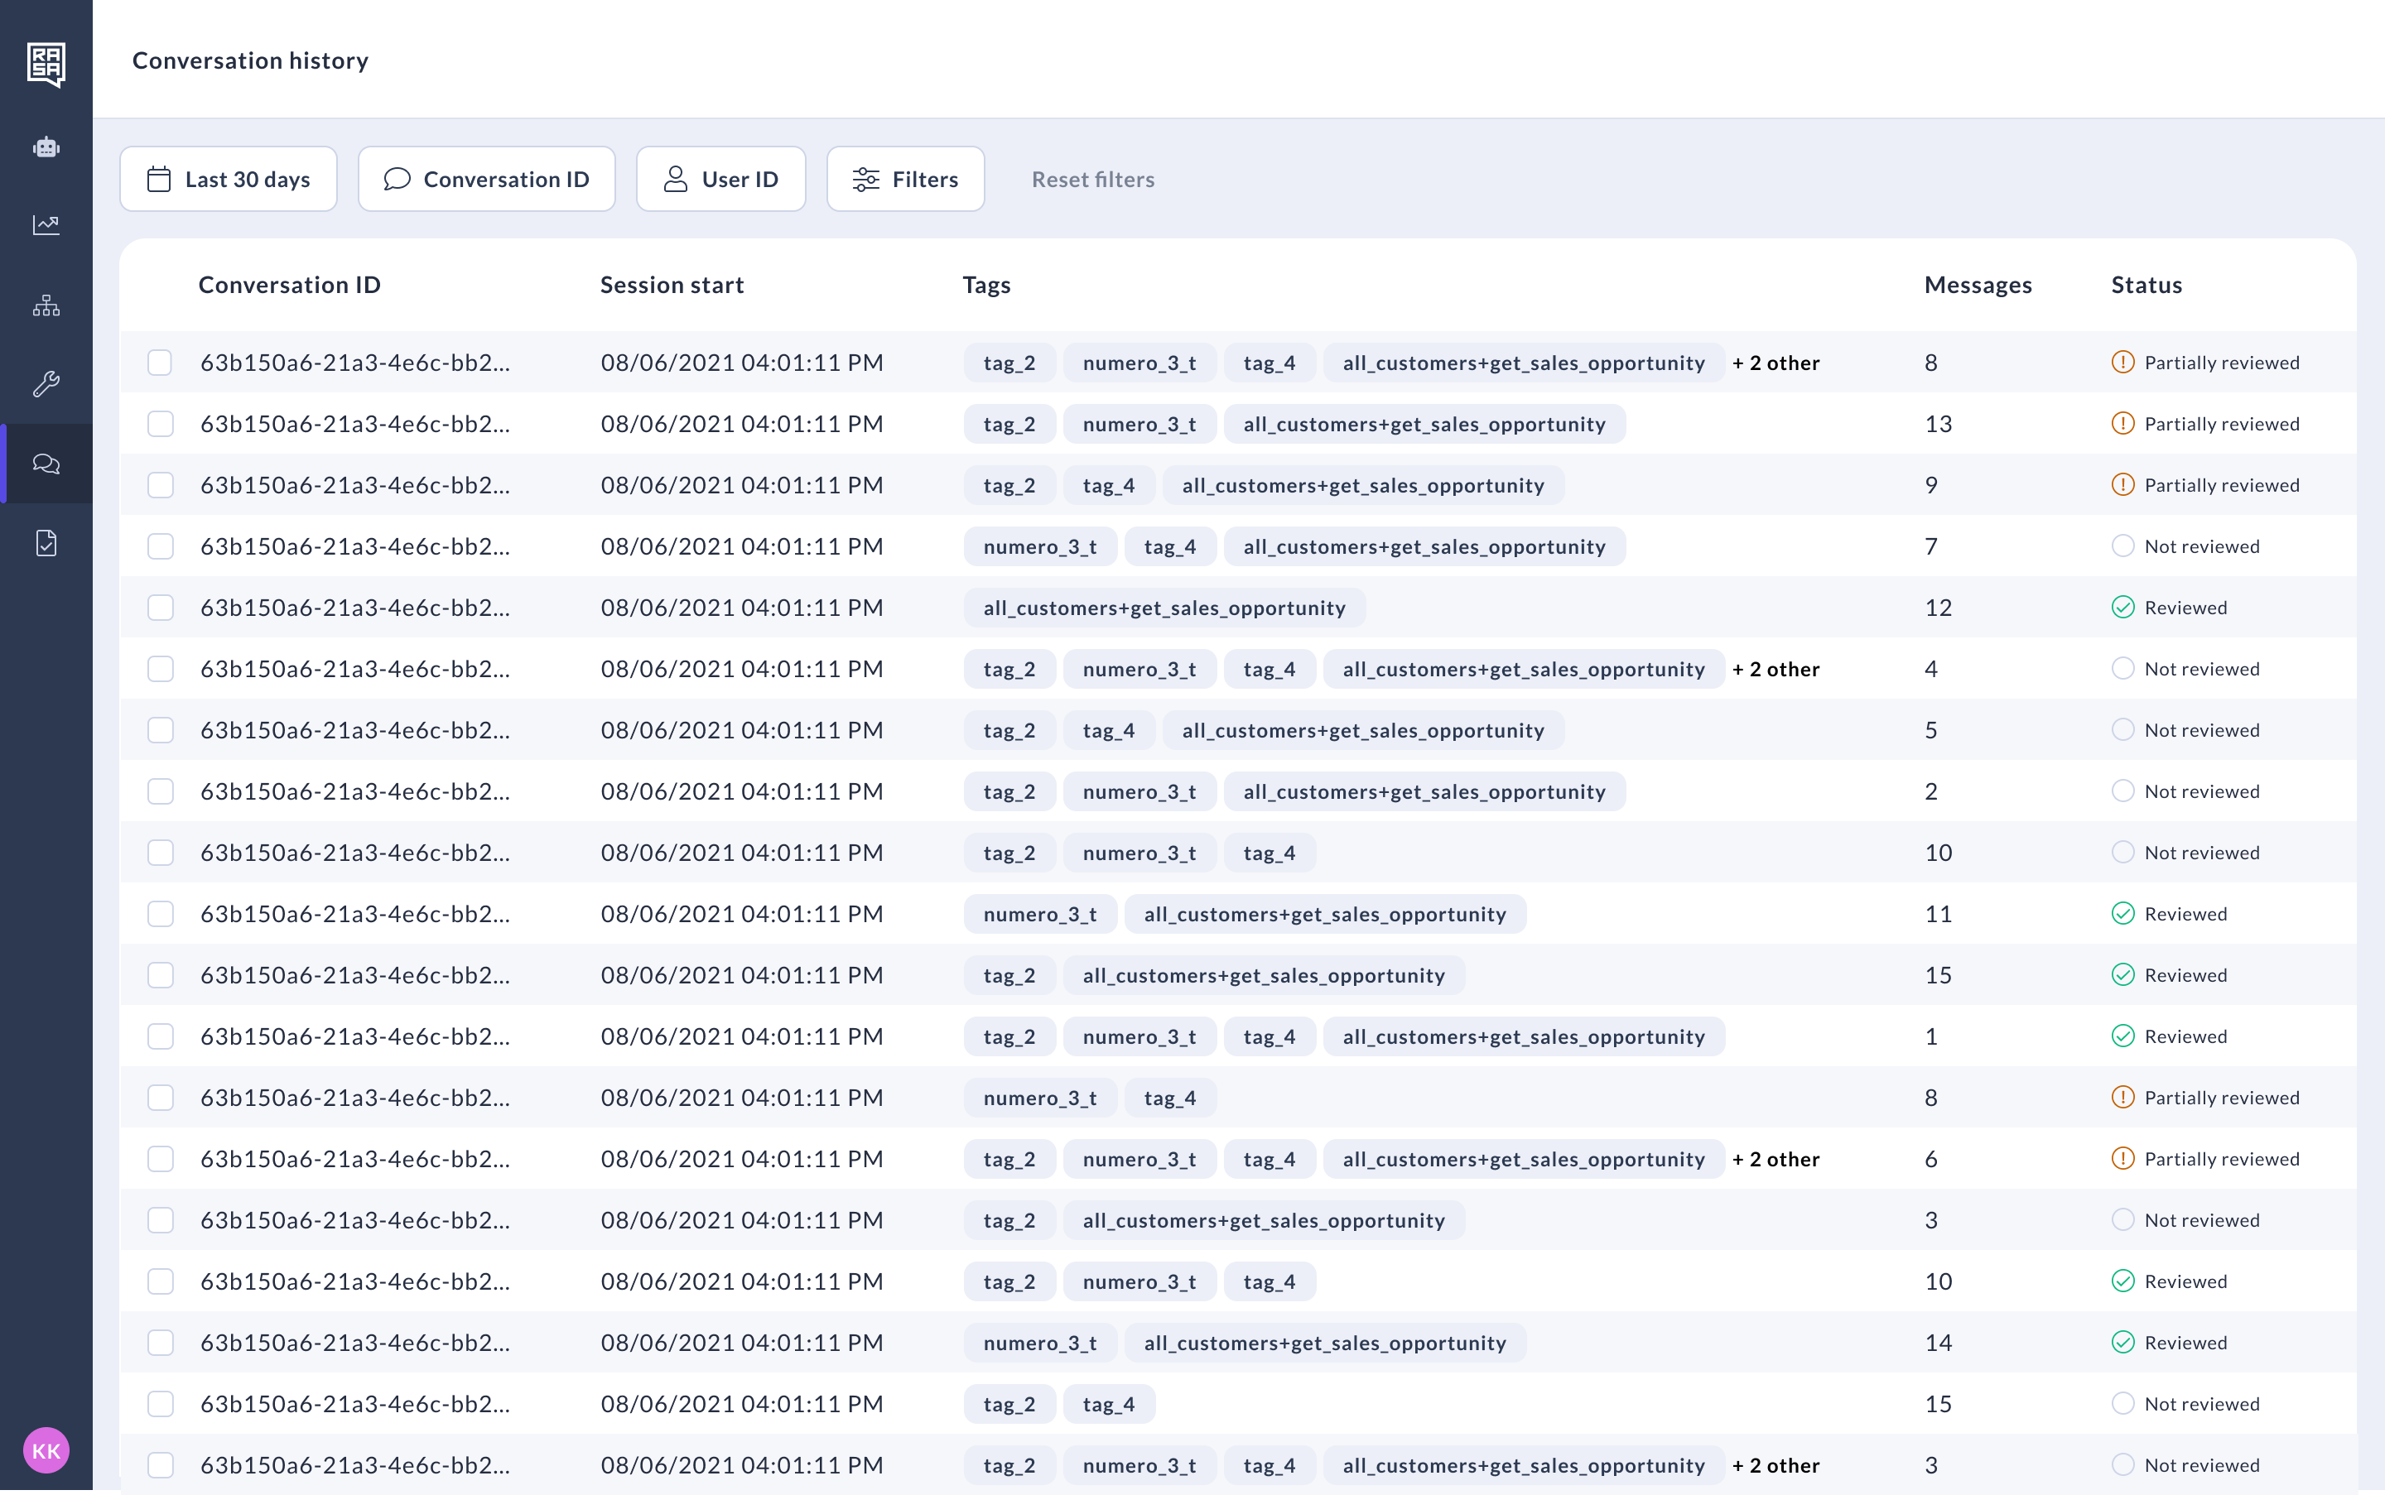Tick checkbox of the 12-message Reviewed row
This screenshot has width=2385, height=1495.
[x=161, y=608]
